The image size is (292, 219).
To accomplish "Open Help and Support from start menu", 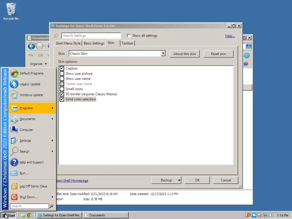I will click(x=32, y=162).
